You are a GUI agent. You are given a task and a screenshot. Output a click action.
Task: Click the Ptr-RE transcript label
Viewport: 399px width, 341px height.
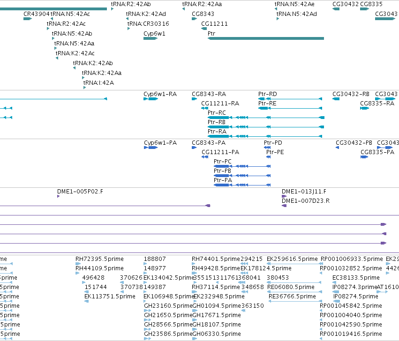pyautogui.click(x=267, y=104)
